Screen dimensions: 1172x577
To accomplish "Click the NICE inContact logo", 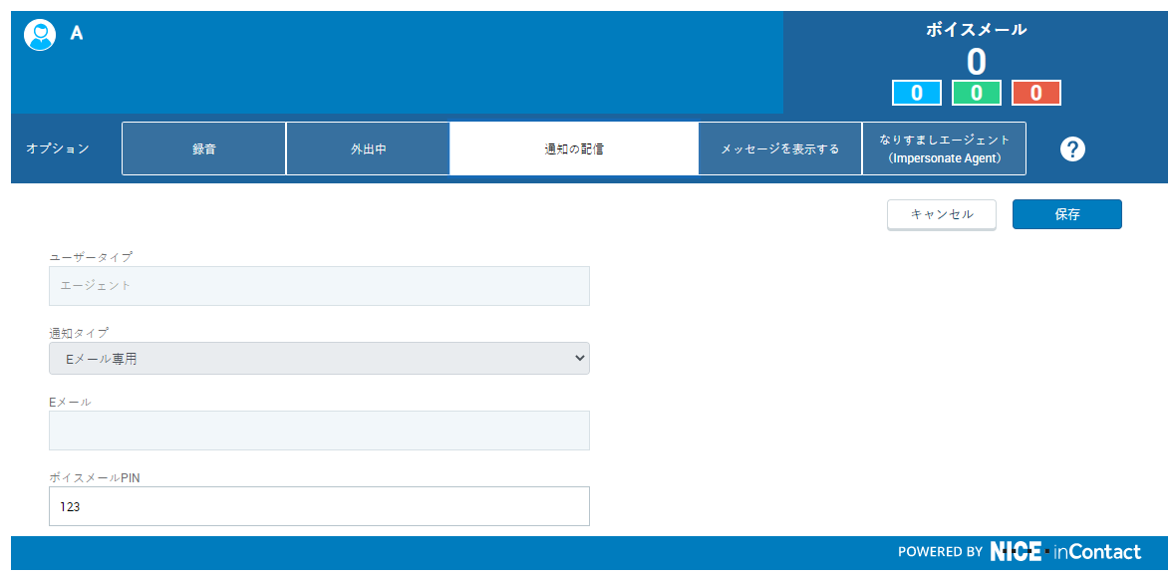I will (1066, 552).
